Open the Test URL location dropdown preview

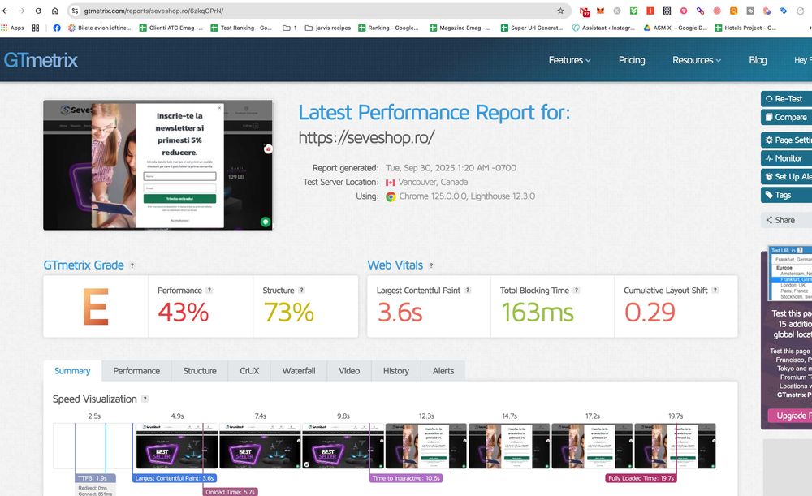[790, 274]
